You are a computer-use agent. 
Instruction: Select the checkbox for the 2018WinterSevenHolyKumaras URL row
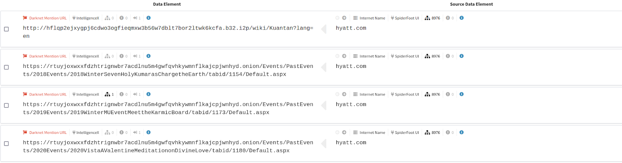point(6,67)
